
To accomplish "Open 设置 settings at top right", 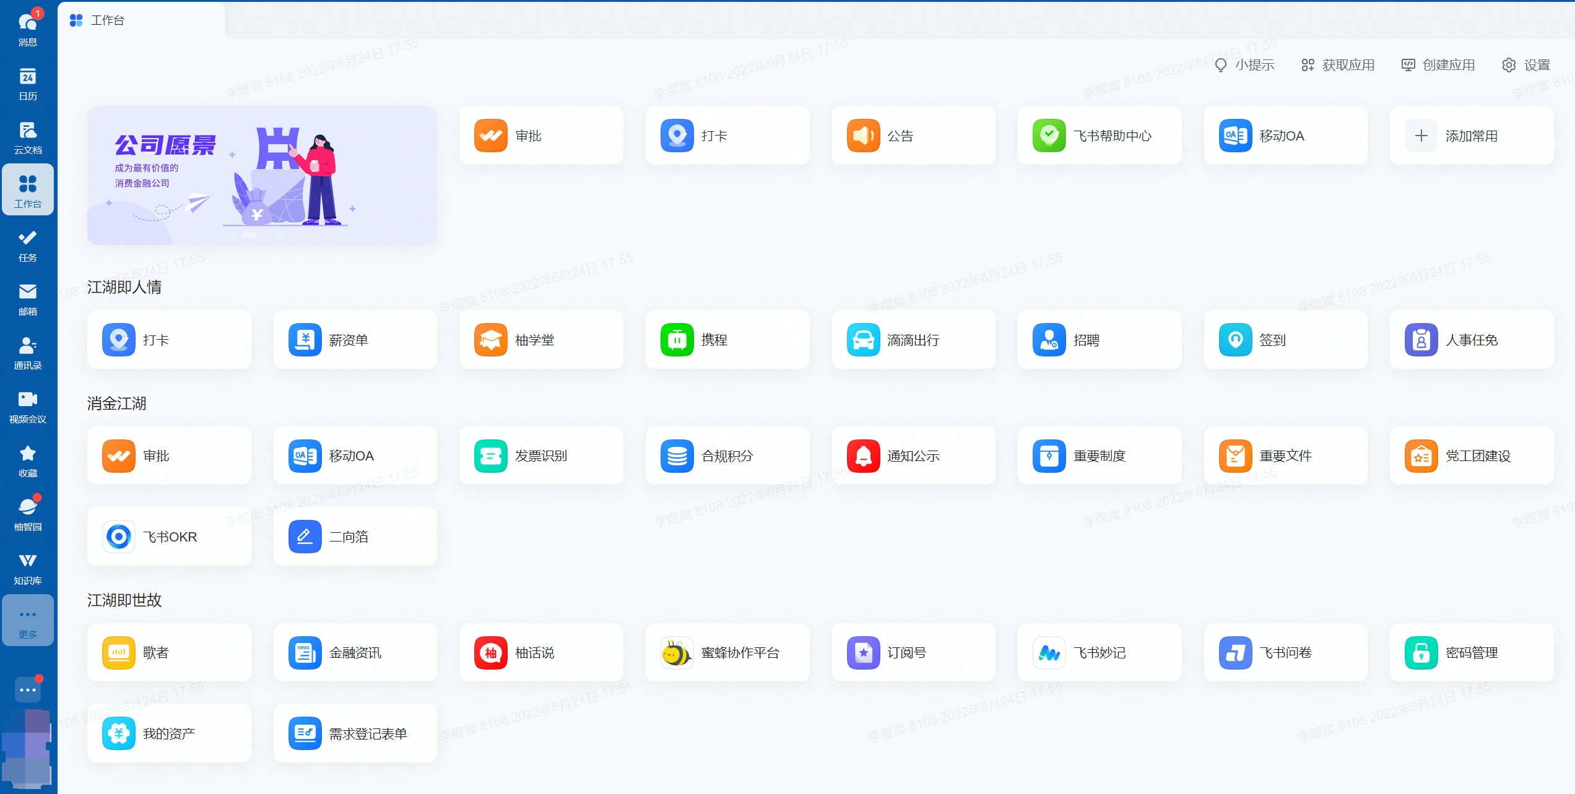I will 1526,65.
